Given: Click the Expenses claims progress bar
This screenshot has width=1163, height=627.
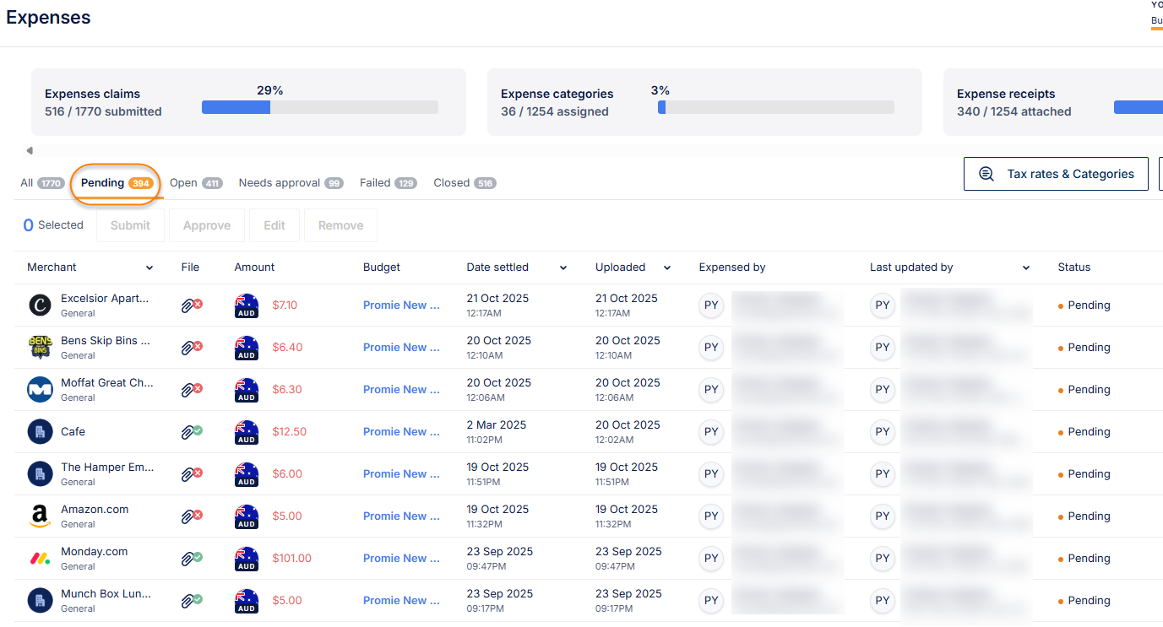Looking at the screenshot, I should [x=319, y=107].
